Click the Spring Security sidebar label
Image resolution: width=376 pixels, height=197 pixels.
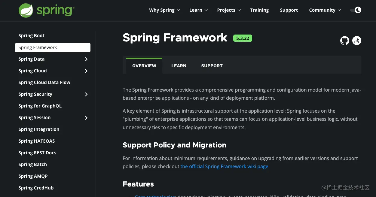35,94
